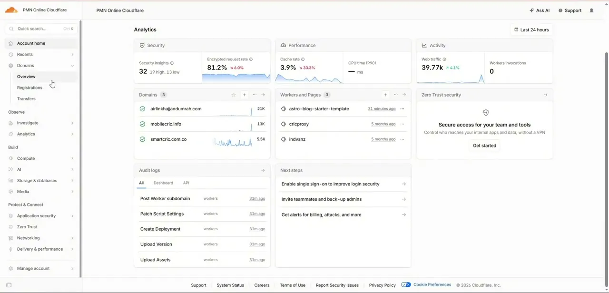Open the Privacy Policy footer link

[x=383, y=285]
